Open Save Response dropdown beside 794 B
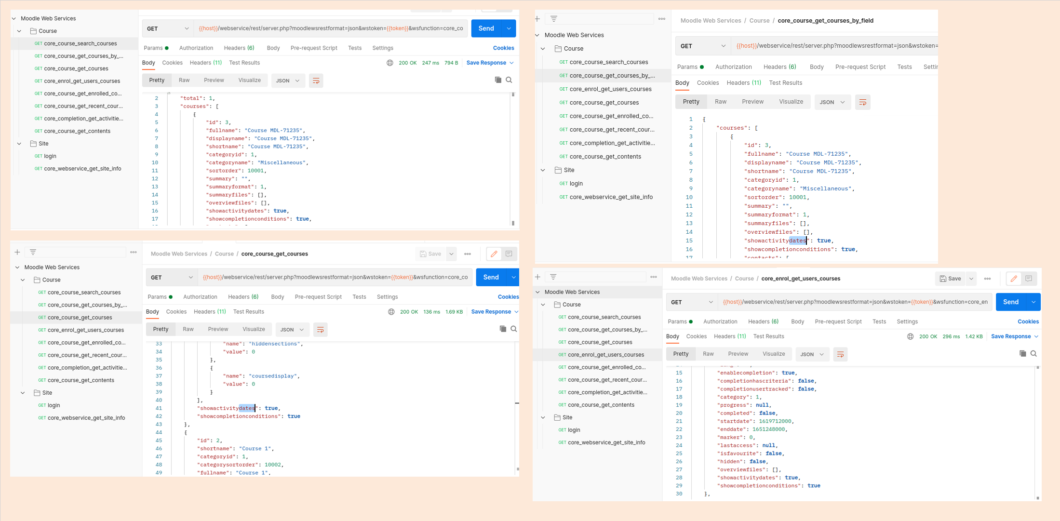The image size is (1060, 521). (511, 63)
